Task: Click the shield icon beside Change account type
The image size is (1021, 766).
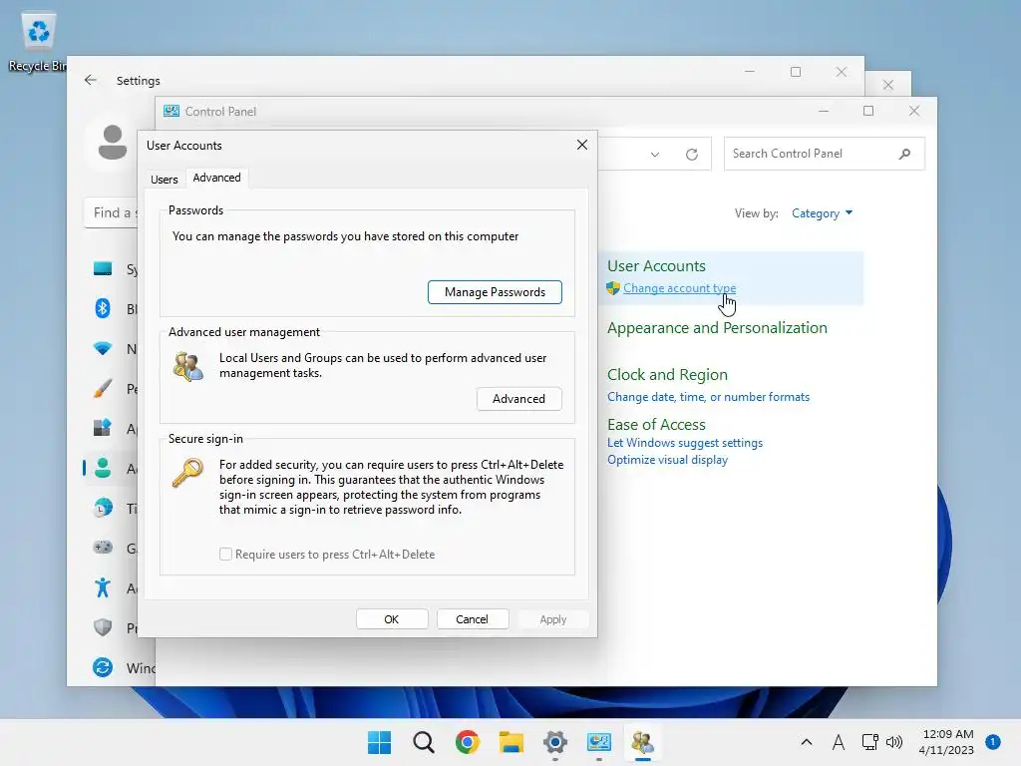Action: (x=613, y=288)
